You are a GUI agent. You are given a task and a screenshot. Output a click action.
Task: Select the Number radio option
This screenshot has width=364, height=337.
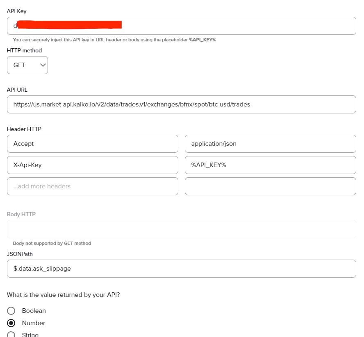(x=11, y=323)
